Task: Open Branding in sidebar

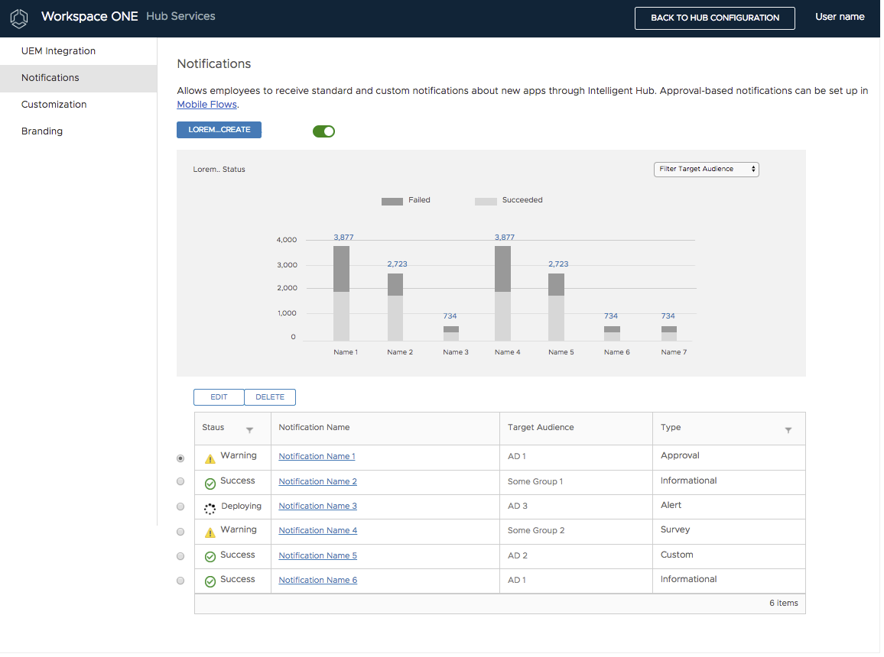Action: click(78, 131)
